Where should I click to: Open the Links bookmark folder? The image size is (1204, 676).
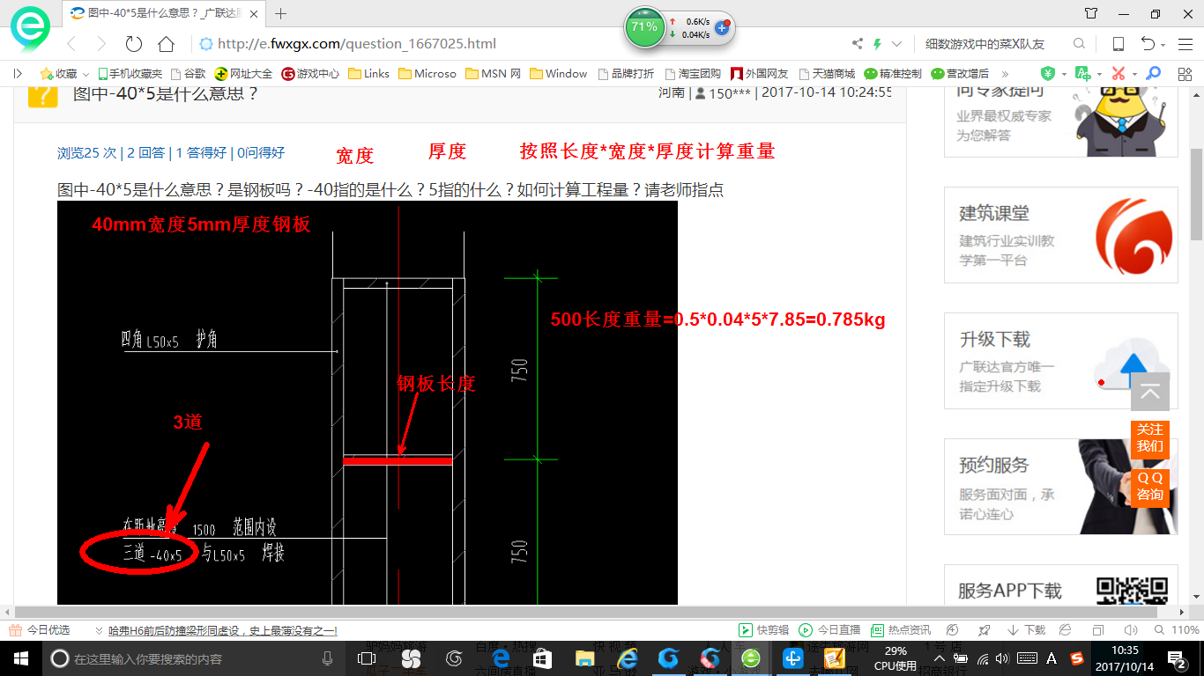pos(369,74)
